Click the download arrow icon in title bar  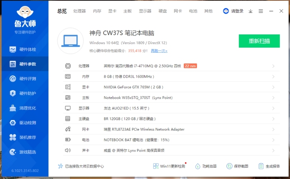[x=251, y=11]
